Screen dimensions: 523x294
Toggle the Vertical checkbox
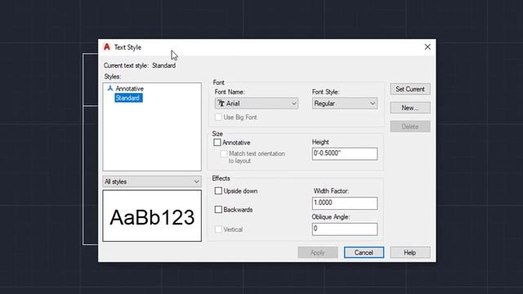(x=218, y=229)
